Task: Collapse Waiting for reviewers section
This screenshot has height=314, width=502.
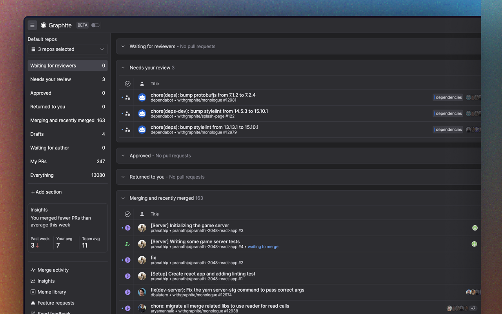Action: click(123, 46)
